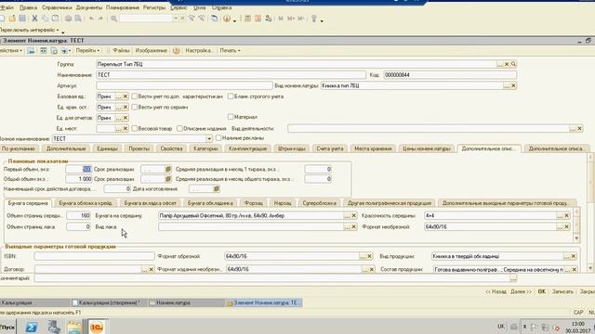Toggle Вести учет по сериям checkbox

pyautogui.click(x=134, y=108)
